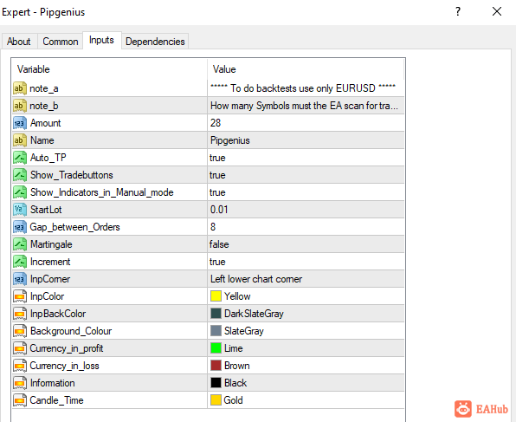516x422 pixels.
Task: Click the help question mark button
Action: (x=458, y=11)
